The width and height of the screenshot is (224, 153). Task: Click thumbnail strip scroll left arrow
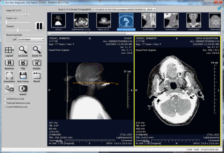[x=49, y=33]
